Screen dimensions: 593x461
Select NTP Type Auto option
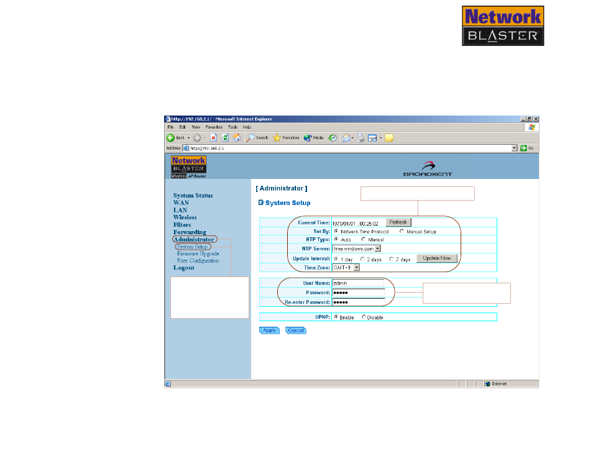point(336,240)
